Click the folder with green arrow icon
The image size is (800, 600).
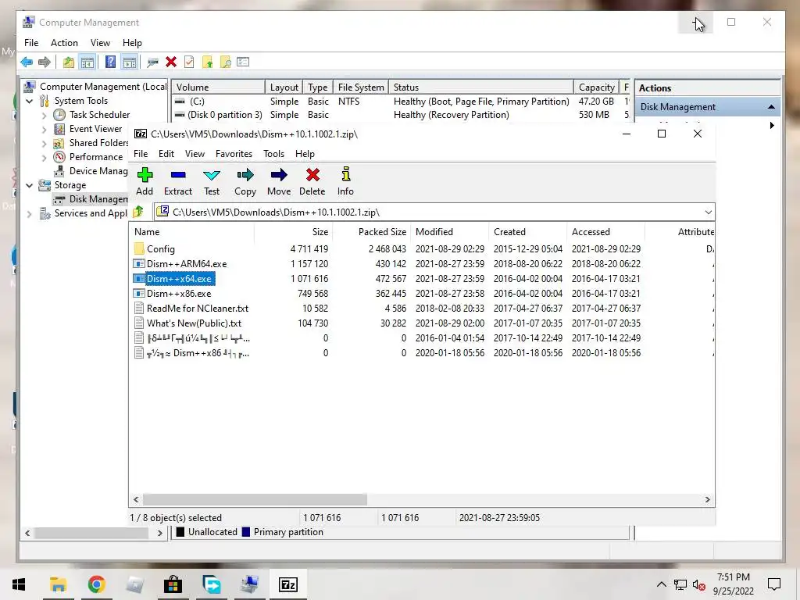click(208, 62)
